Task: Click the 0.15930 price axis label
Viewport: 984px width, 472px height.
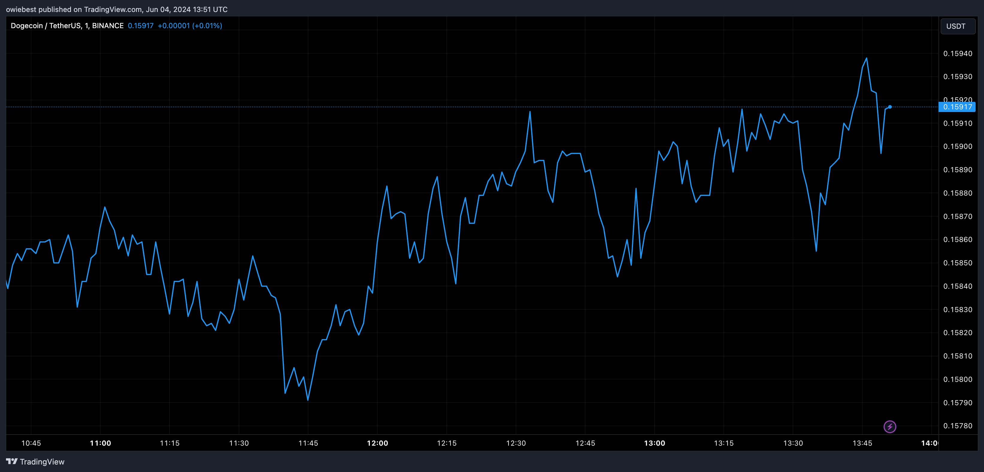Action: click(x=958, y=77)
